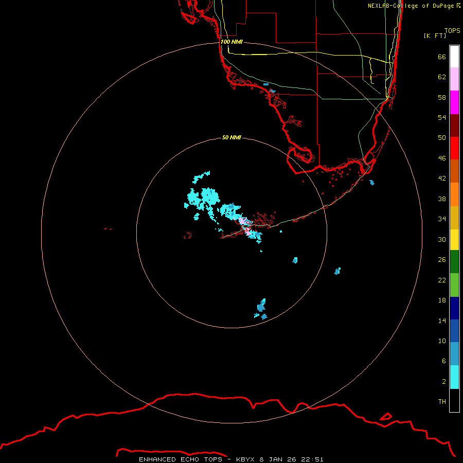Screen dimensions: 463x463
Task: Click the magenta legend swatch
Action: (454, 102)
